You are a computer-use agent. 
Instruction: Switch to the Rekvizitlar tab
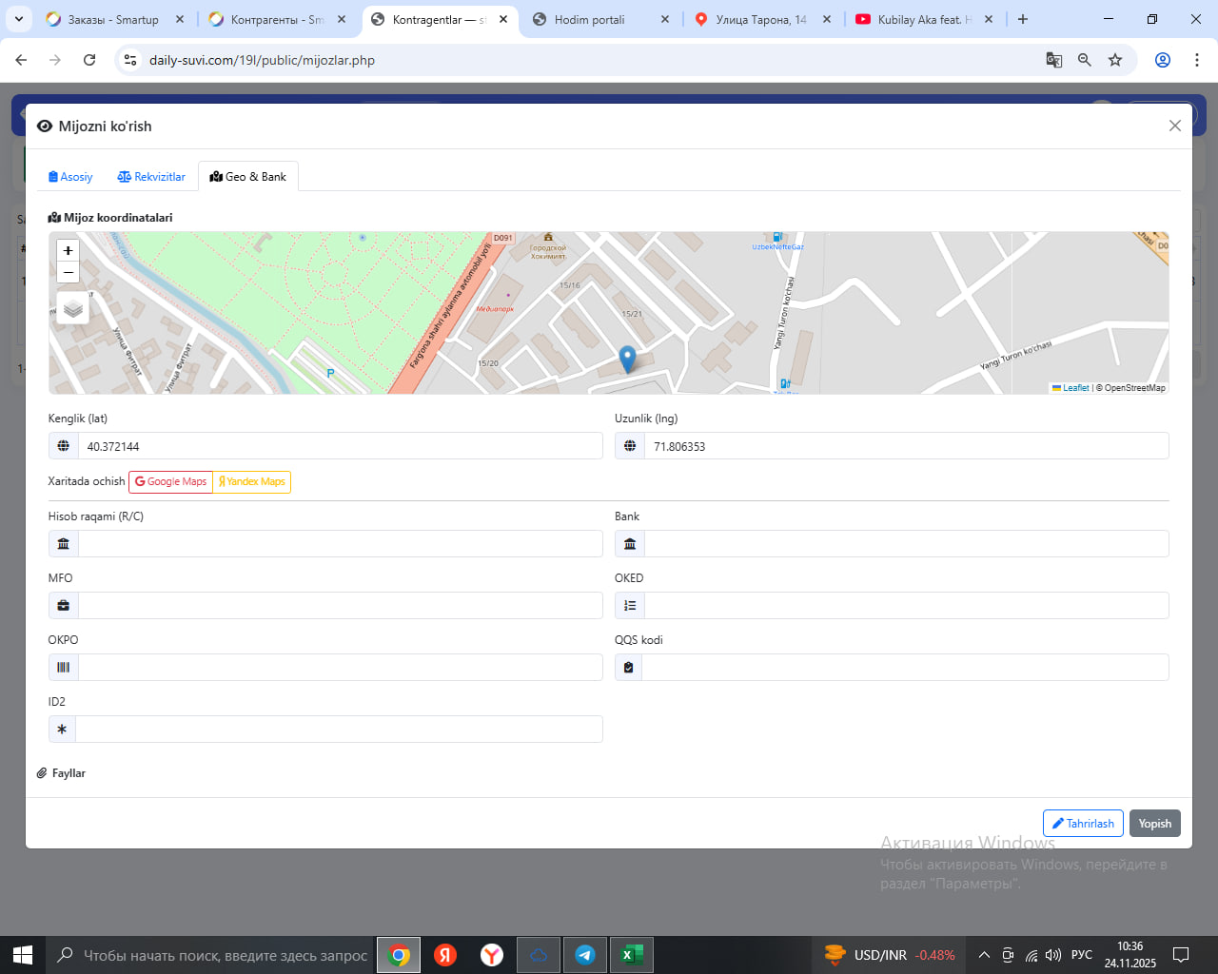(x=151, y=177)
